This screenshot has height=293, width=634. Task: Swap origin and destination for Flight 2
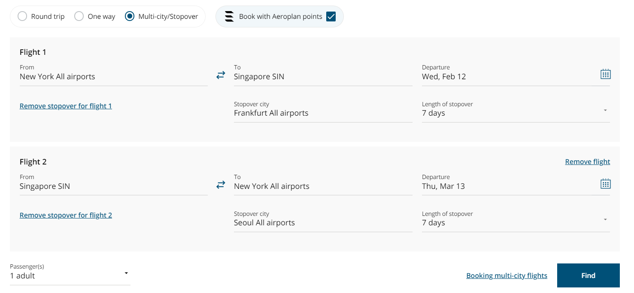click(221, 184)
